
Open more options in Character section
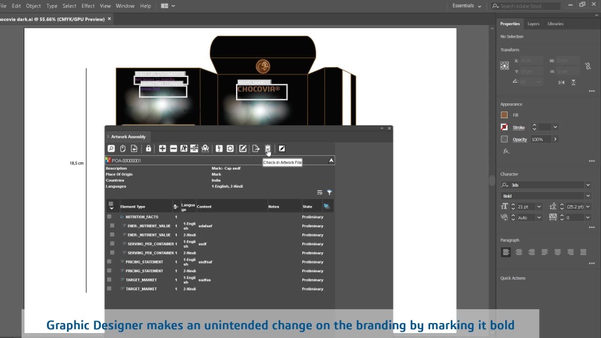[x=592, y=227]
